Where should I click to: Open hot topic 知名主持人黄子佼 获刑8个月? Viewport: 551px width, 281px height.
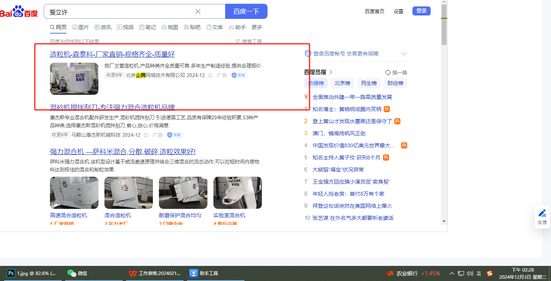pyautogui.click(x=346, y=157)
